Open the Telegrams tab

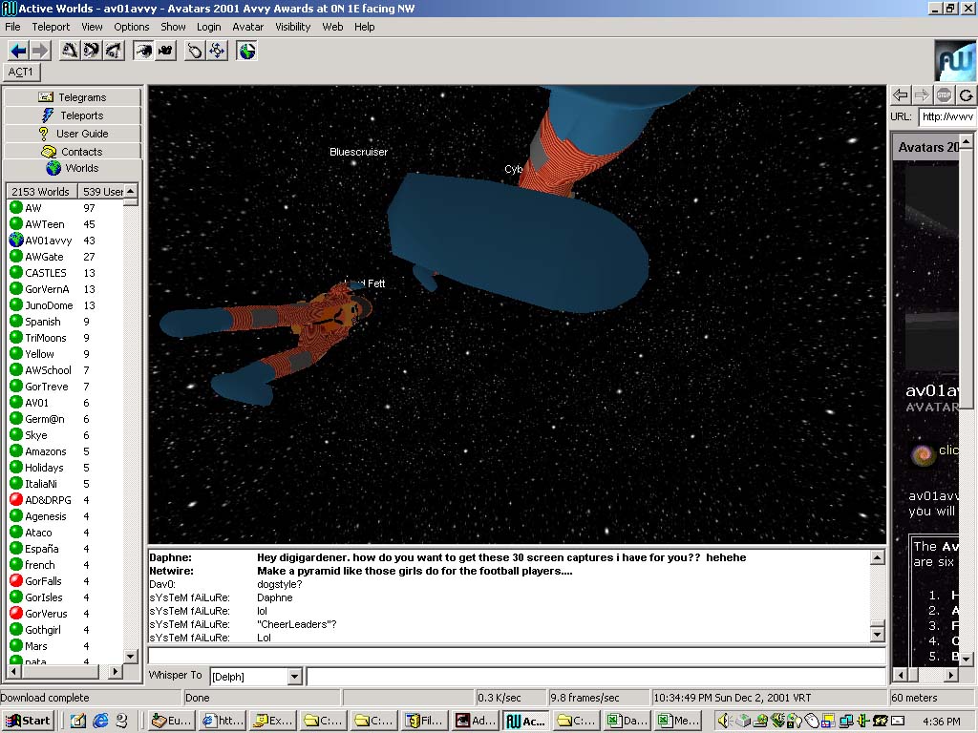pos(73,97)
